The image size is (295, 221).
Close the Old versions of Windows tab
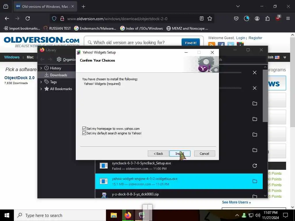72,6
